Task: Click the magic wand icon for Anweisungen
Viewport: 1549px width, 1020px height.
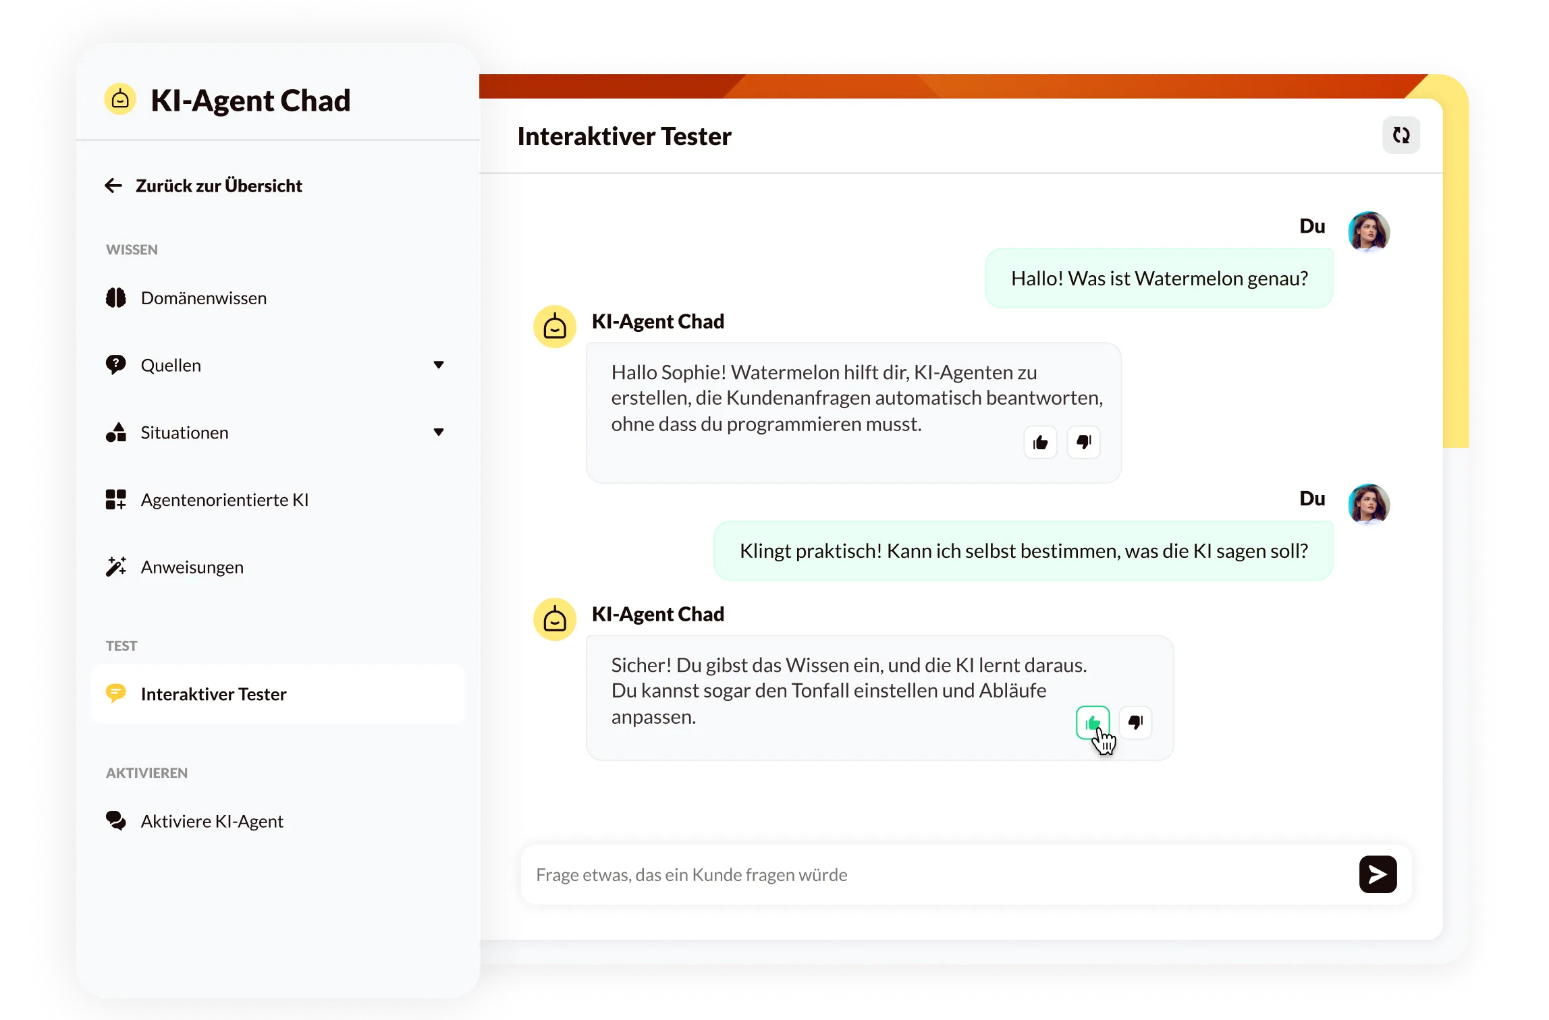Action: point(116,567)
